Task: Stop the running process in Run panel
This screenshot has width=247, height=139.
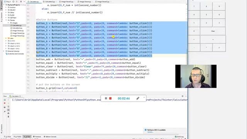Action: pyautogui.click(x=5, y=103)
